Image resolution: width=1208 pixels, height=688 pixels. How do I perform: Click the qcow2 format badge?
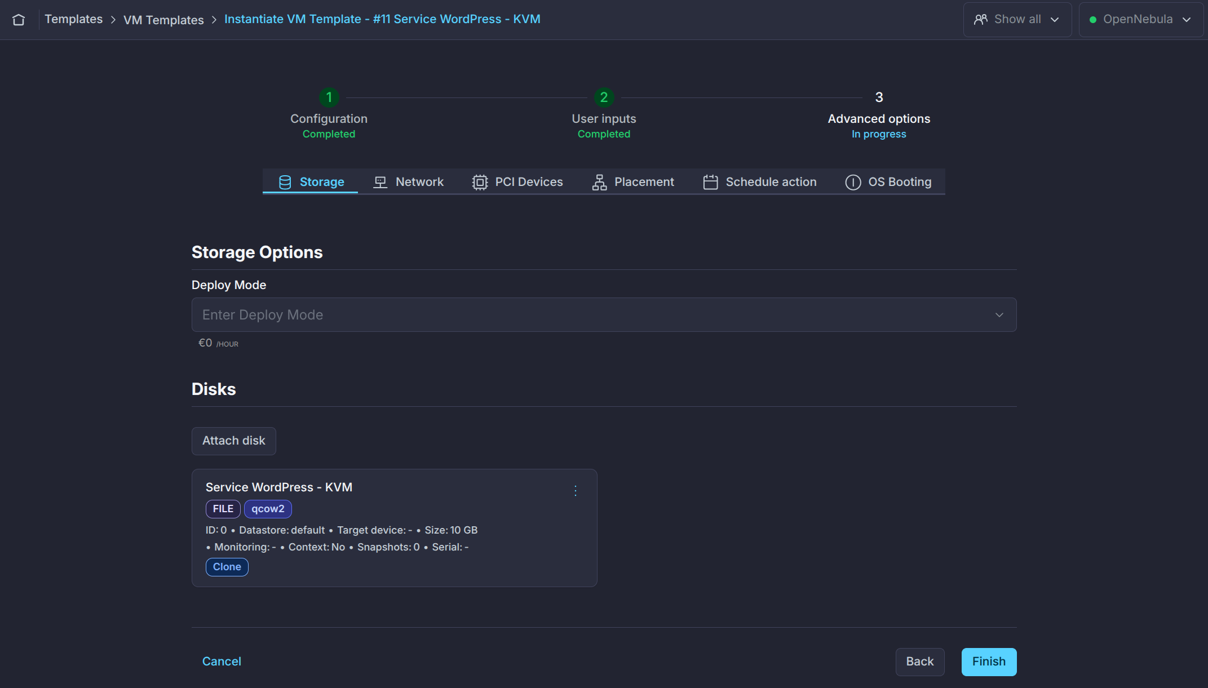pos(268,509)
